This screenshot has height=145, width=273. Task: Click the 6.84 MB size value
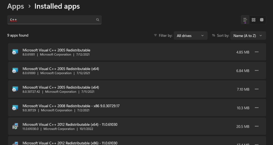pos(243,71)
